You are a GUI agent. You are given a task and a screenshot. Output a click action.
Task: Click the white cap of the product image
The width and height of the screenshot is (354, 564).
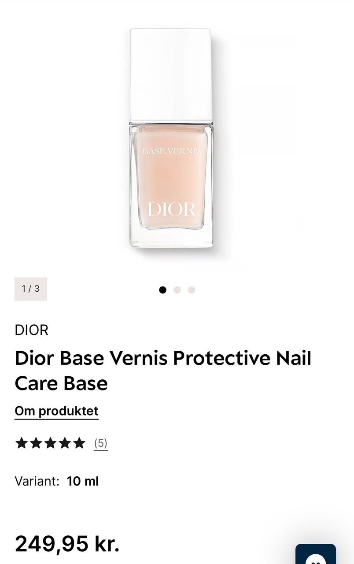[171, 75]
